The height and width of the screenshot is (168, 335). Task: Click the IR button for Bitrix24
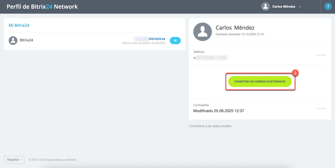pyautogui.click(x=175, y=40)
